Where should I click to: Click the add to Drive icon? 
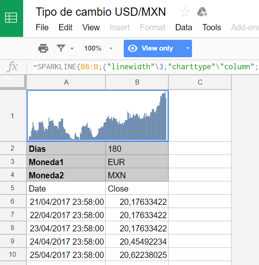tap(202, 12)
